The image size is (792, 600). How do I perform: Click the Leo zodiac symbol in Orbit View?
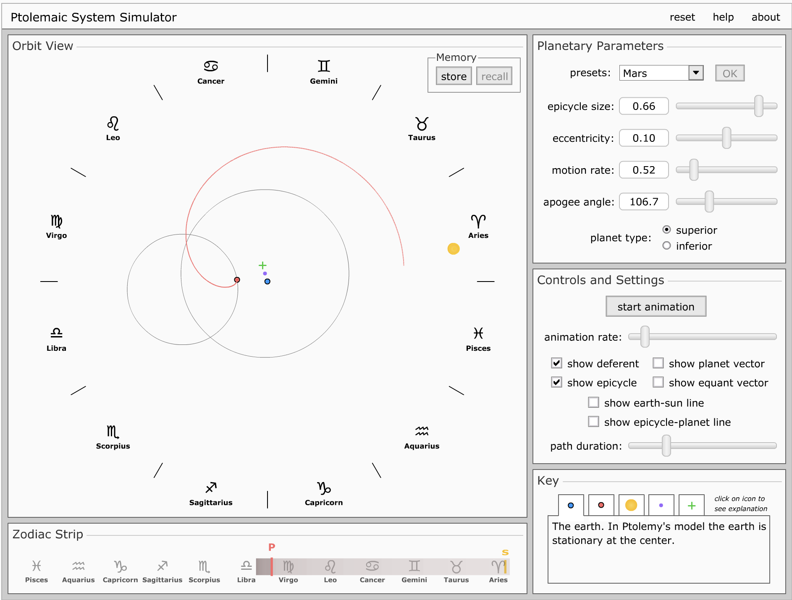coord(113,123)
